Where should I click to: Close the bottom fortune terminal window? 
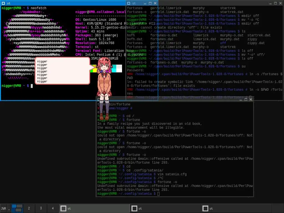(x=251, y=100)
